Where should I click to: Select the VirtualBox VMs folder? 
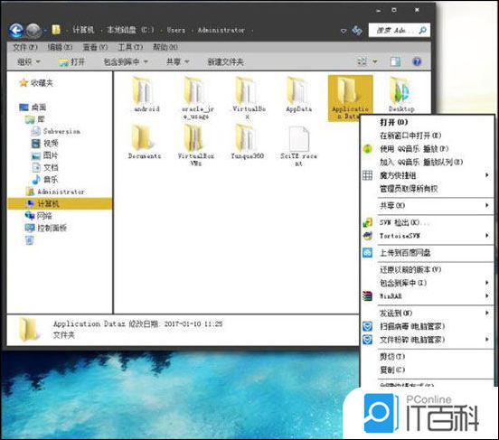[x=196, y=145]
